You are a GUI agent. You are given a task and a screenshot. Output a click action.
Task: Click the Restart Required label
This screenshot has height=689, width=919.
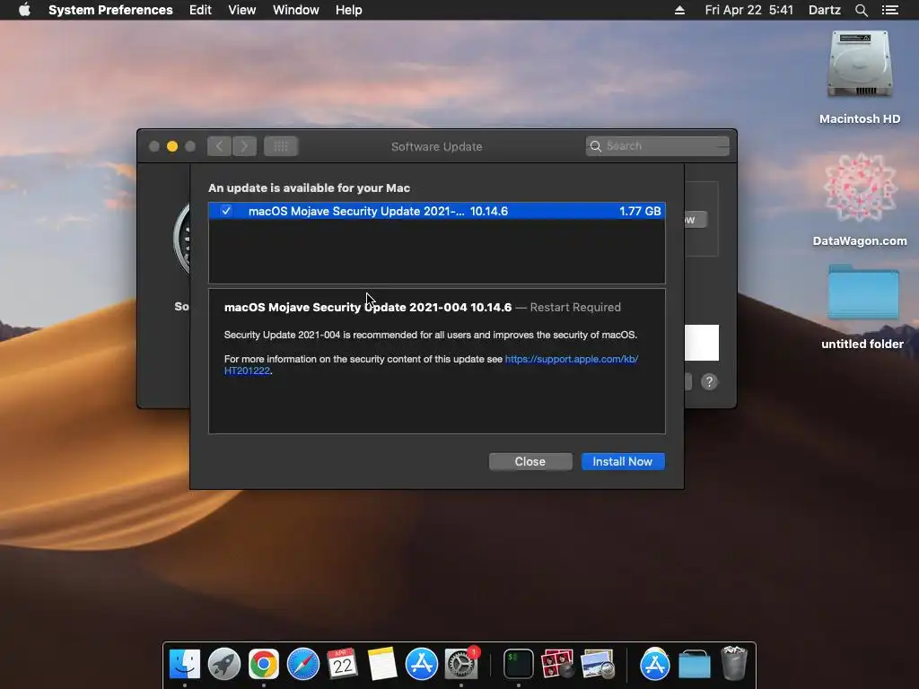click(575, 307)
